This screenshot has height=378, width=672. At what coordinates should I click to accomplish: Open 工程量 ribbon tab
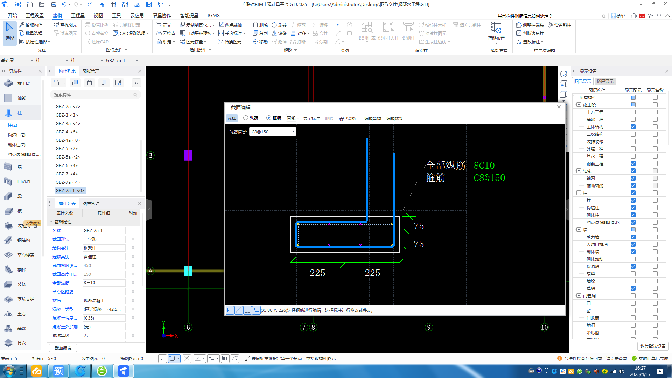click(78, 15)
